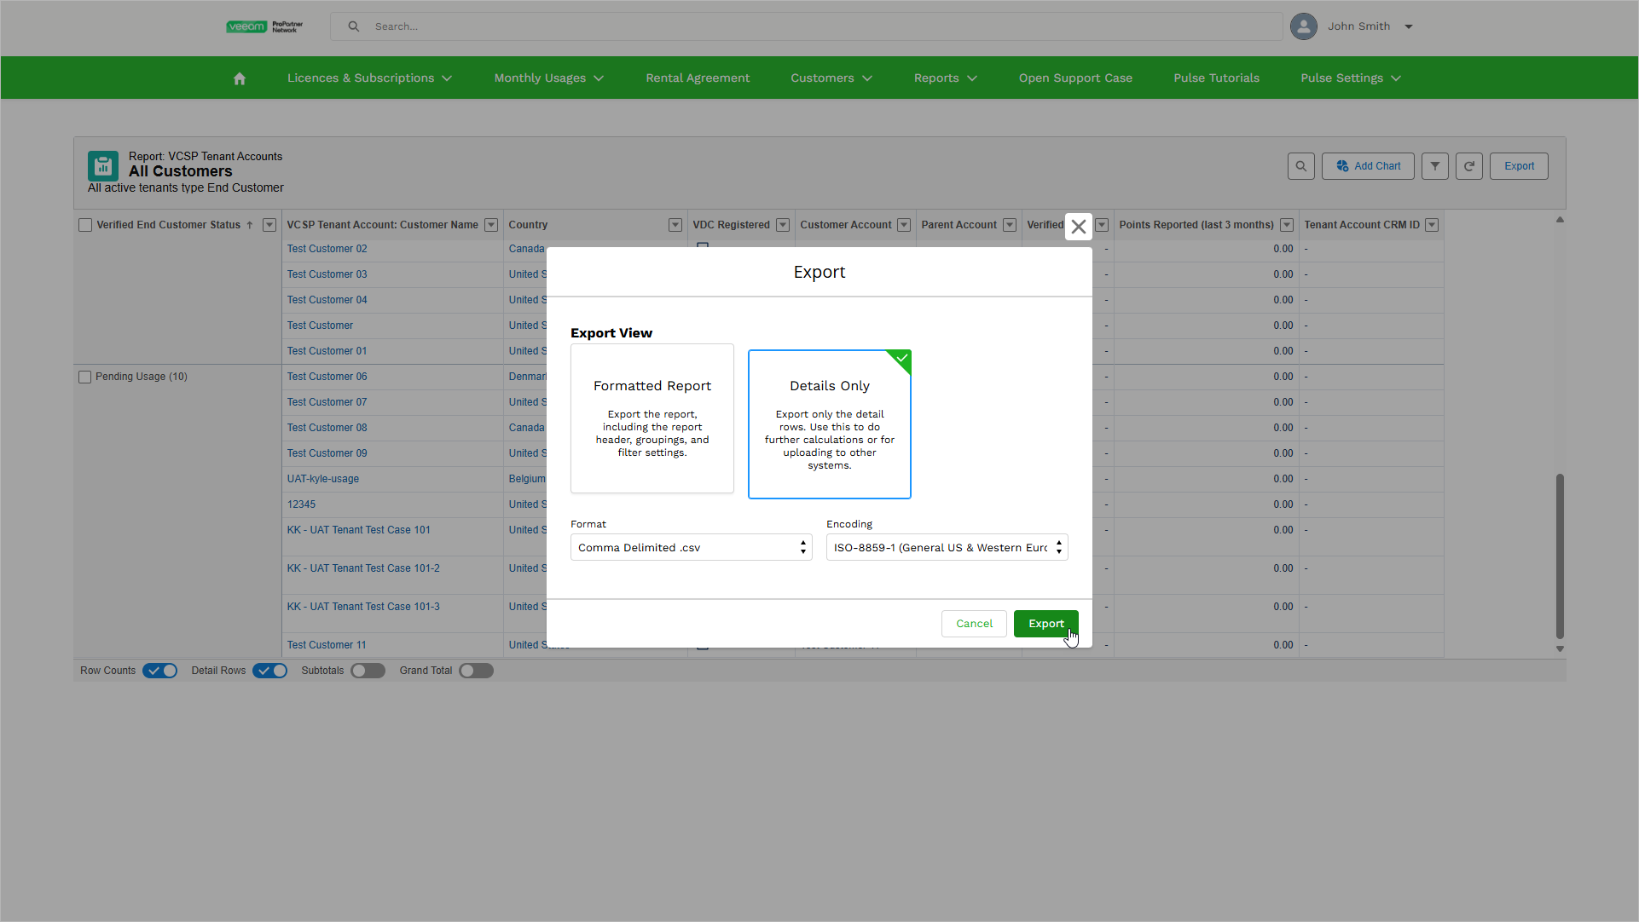1639x922 pixels.
Task: Select the Formatted Report export view
Action: (652, 418)
